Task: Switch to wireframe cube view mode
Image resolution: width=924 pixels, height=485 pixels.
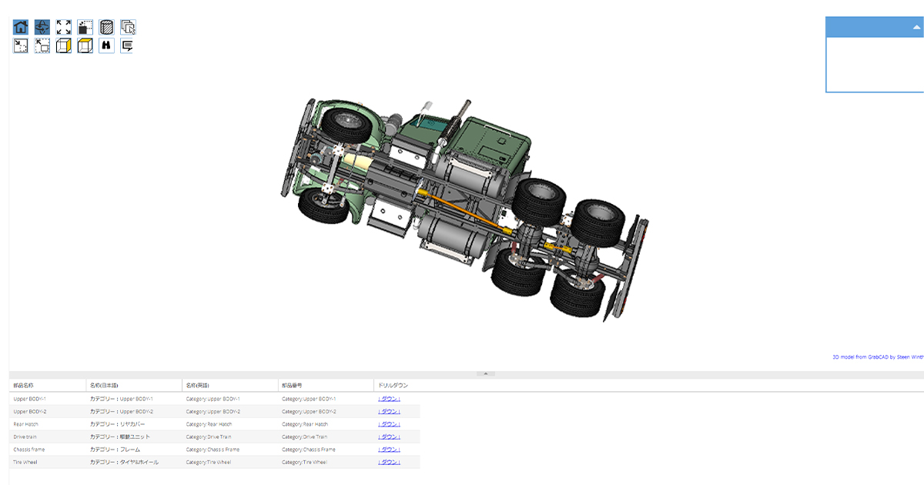Action: click(x=85, y=45)
